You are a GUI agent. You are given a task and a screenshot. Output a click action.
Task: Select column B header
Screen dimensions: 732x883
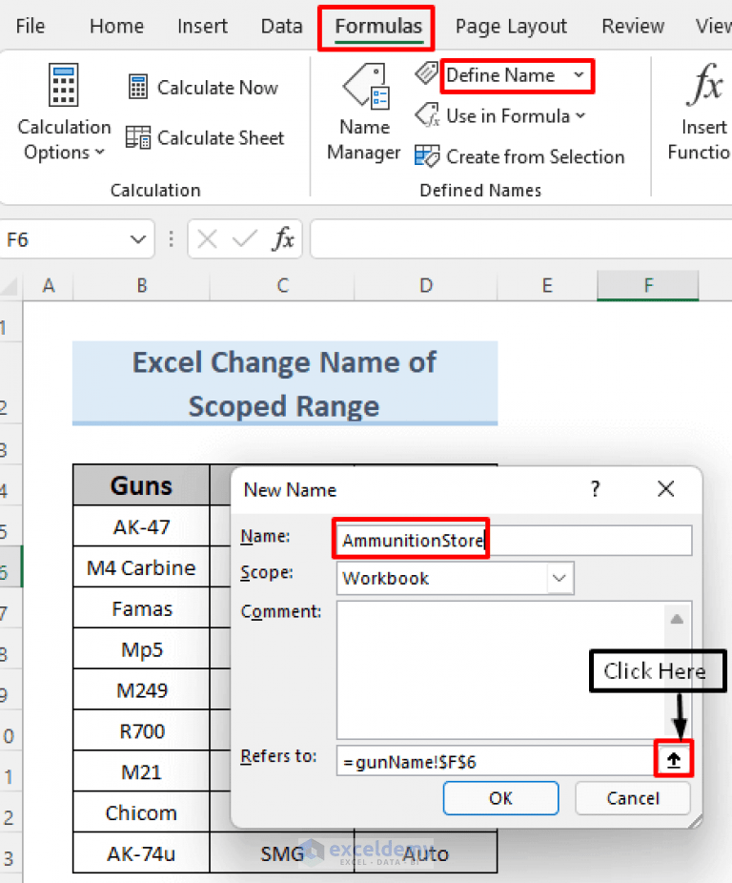click(x=142, y=285)
